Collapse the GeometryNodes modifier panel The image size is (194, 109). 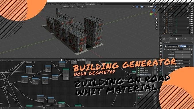164,46
